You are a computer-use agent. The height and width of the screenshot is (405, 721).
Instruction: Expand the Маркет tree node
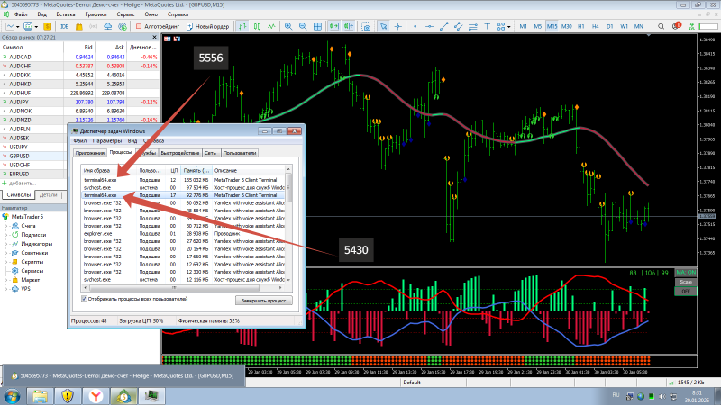coord(6,280)
